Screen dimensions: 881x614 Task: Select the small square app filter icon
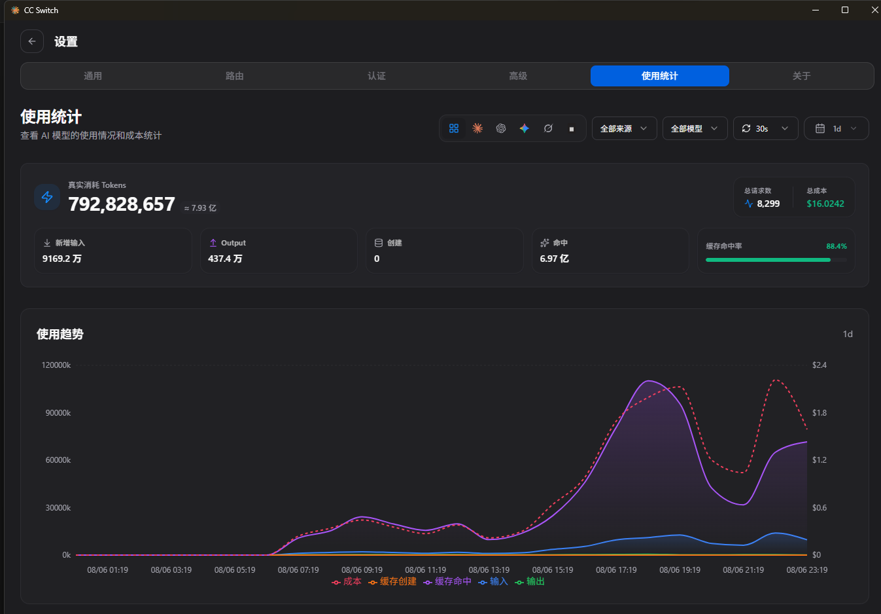(572, 128)
